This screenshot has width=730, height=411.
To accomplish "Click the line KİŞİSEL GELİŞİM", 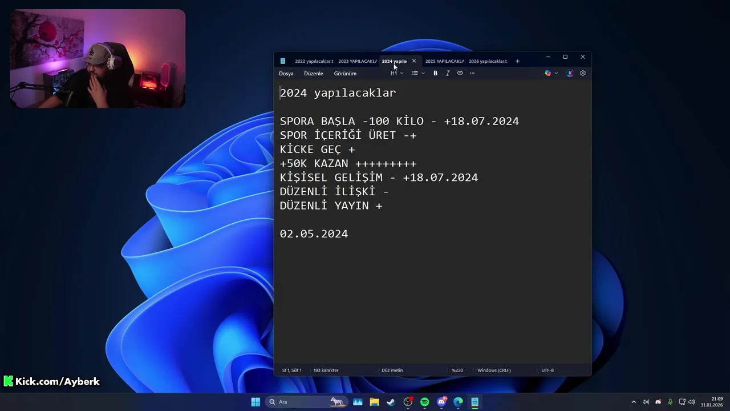I will click(x=379, y=178).
